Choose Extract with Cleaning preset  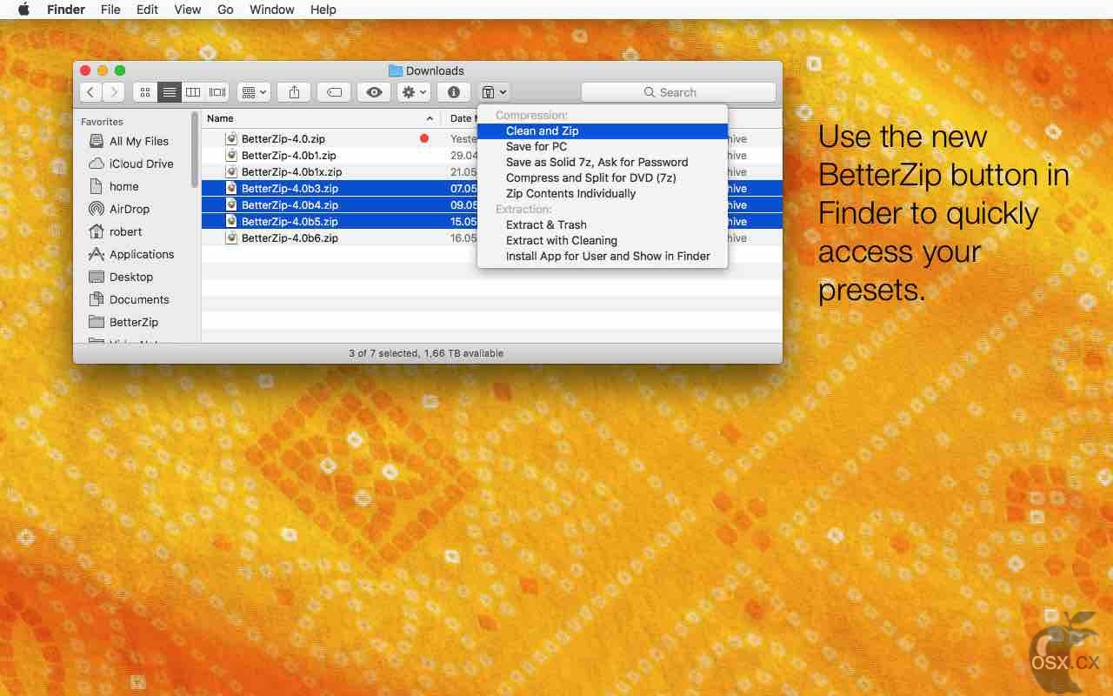603,241
